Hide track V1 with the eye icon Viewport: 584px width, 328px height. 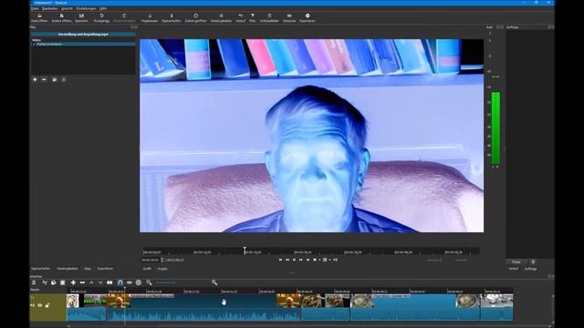tap(40, 305)
